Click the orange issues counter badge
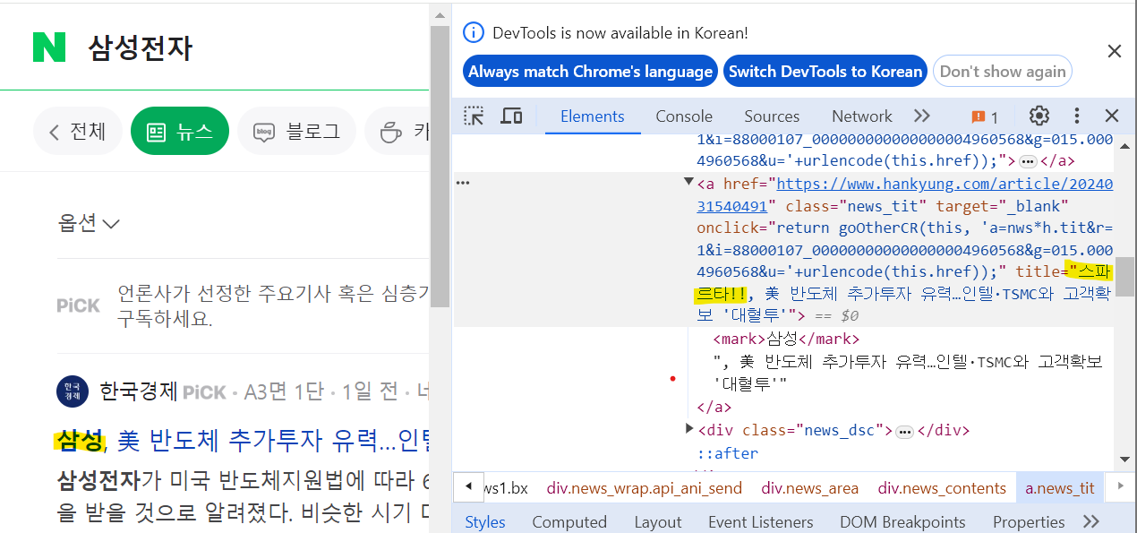Viewport: 1137px width, 533px height. [985, 116]
